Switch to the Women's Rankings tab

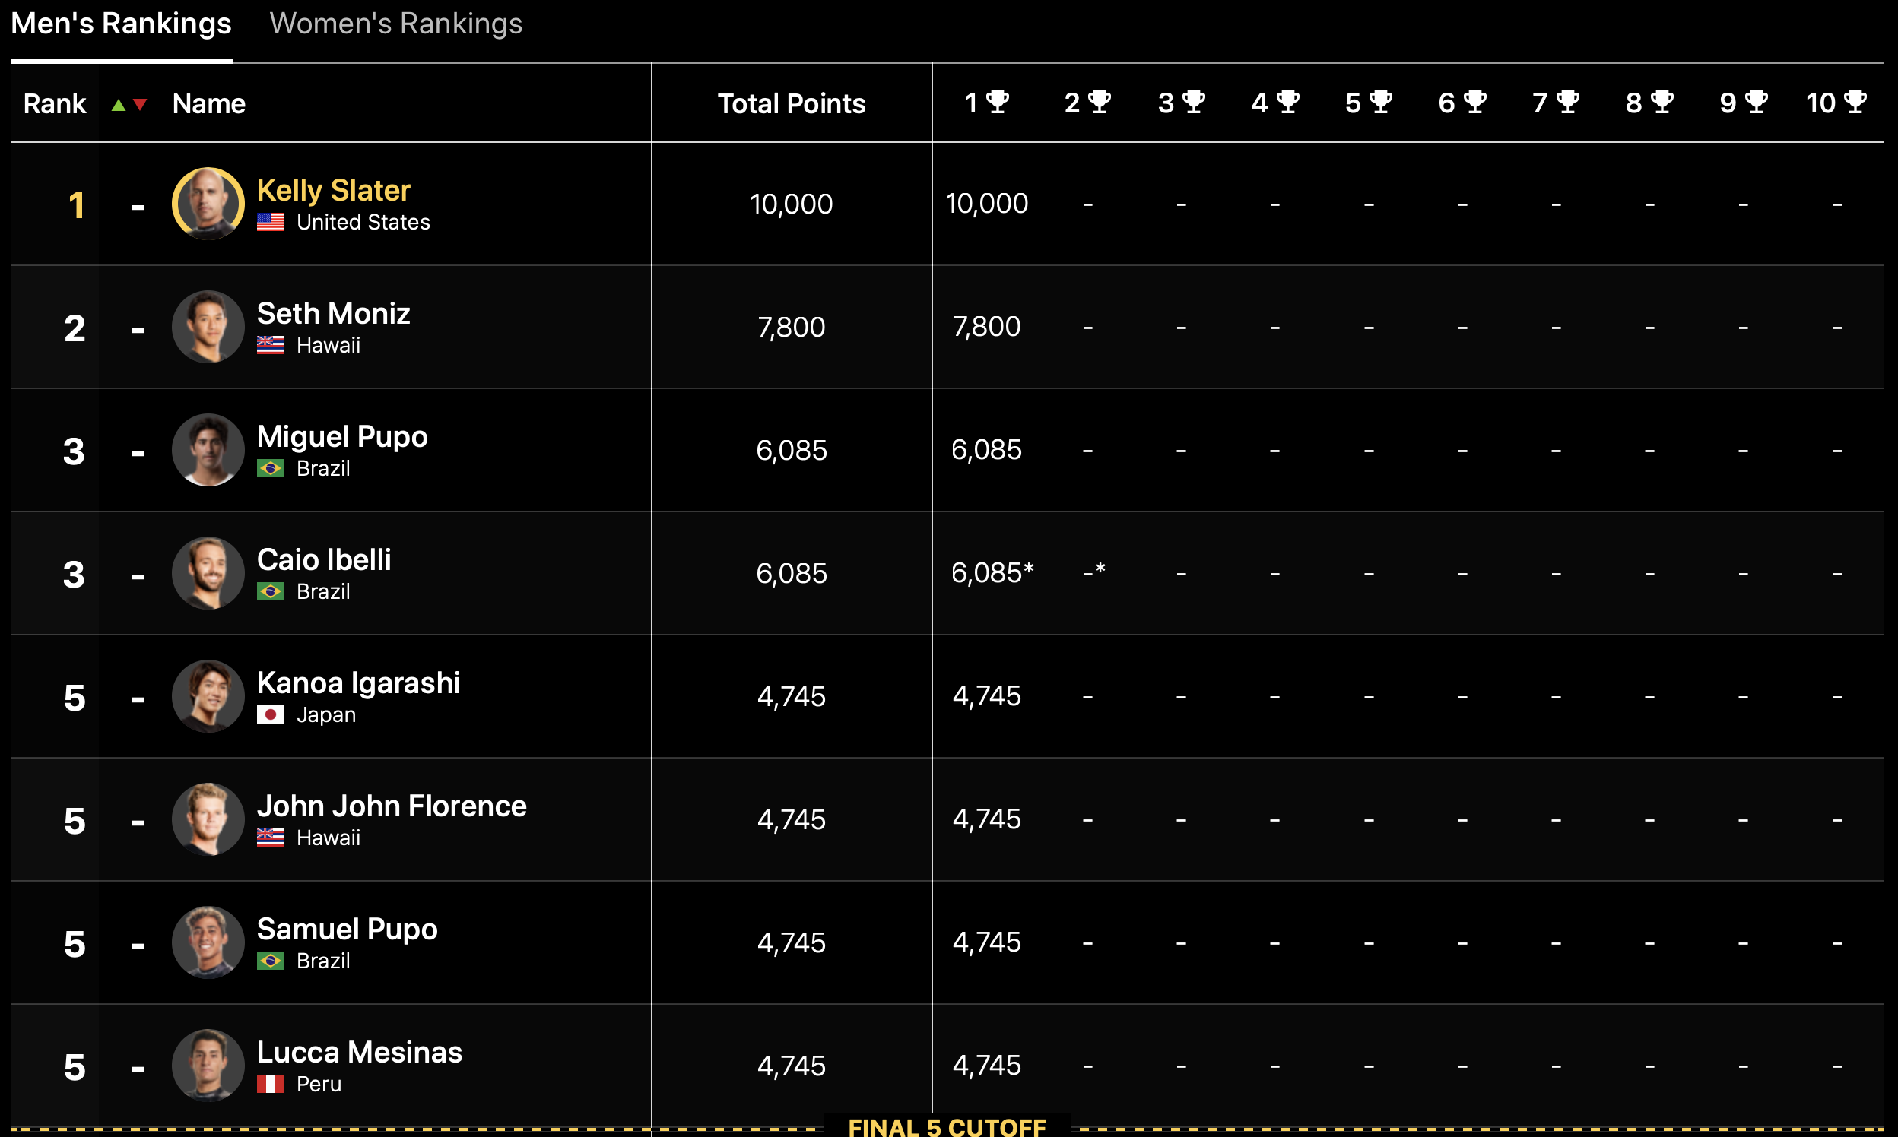[395, 24]
